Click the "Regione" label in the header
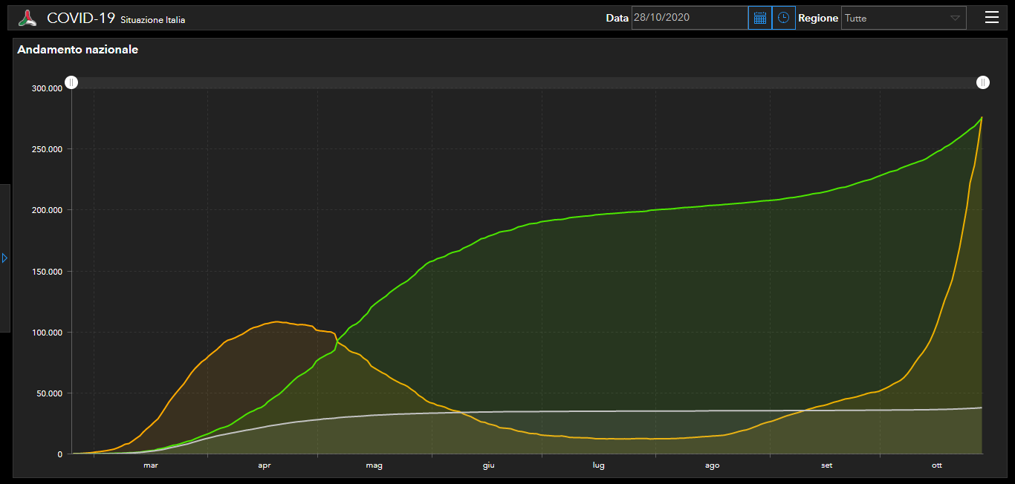1015x484 pixels. (x=818, y=18)
